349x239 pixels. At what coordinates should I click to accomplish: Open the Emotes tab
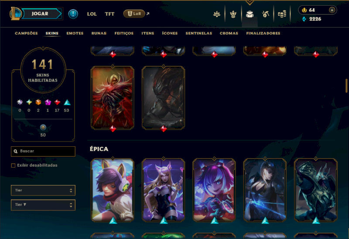click(75, 34)
